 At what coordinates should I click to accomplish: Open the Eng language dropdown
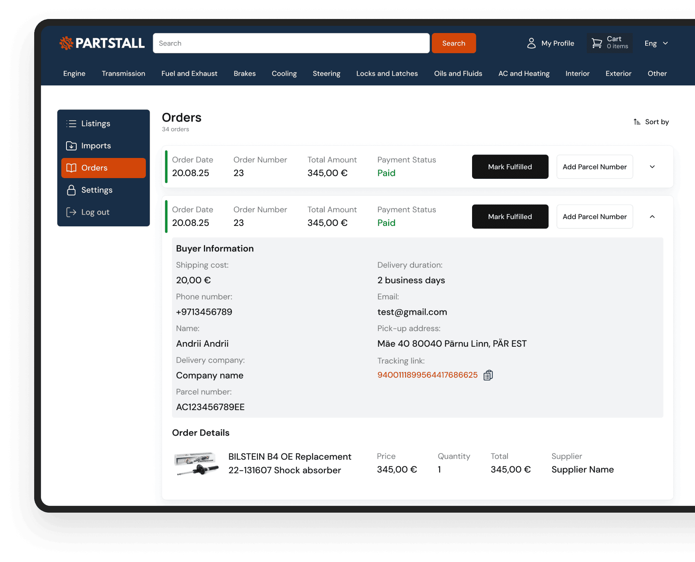[656, 43]
